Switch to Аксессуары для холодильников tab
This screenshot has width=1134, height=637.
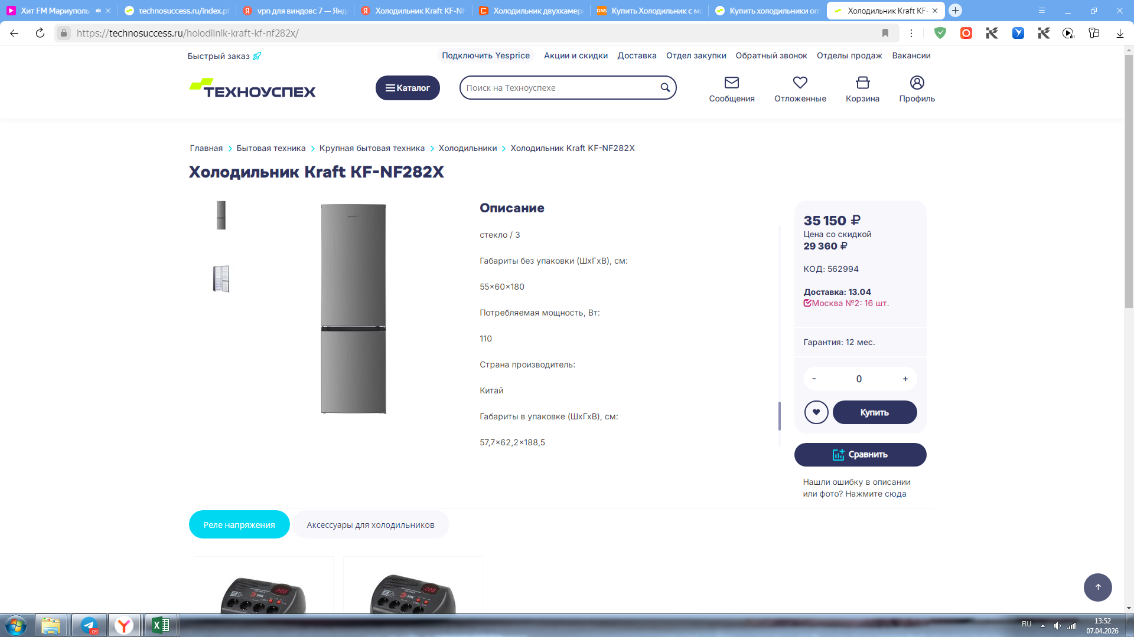click(370, 524)
